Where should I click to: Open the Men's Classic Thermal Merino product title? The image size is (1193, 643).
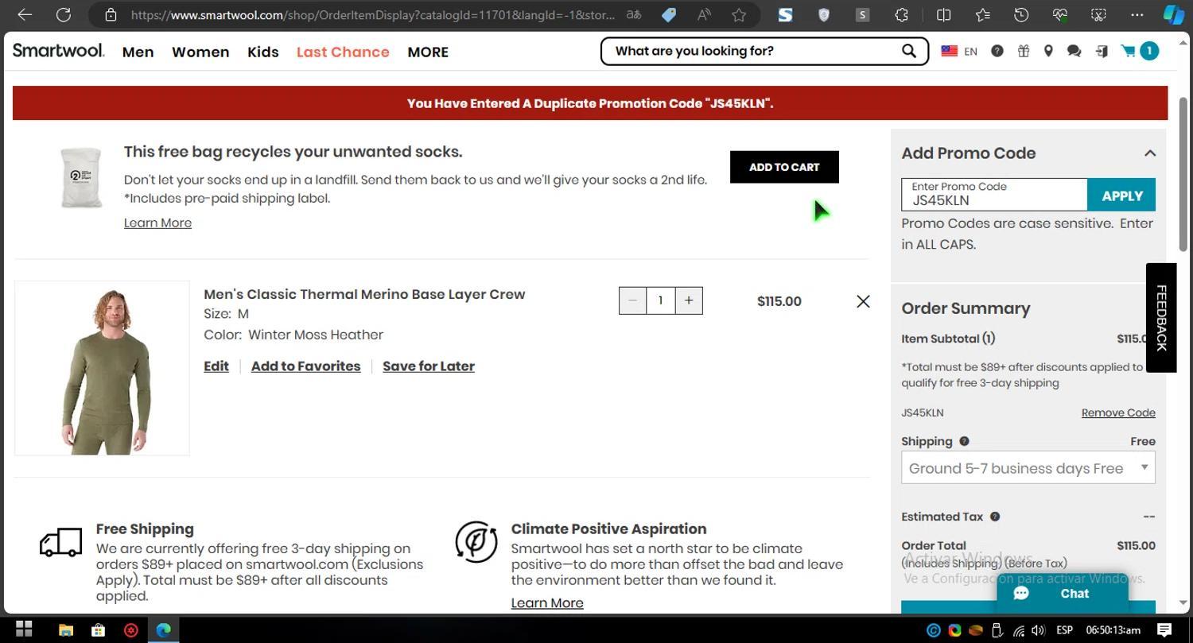[x=364, y=294]
